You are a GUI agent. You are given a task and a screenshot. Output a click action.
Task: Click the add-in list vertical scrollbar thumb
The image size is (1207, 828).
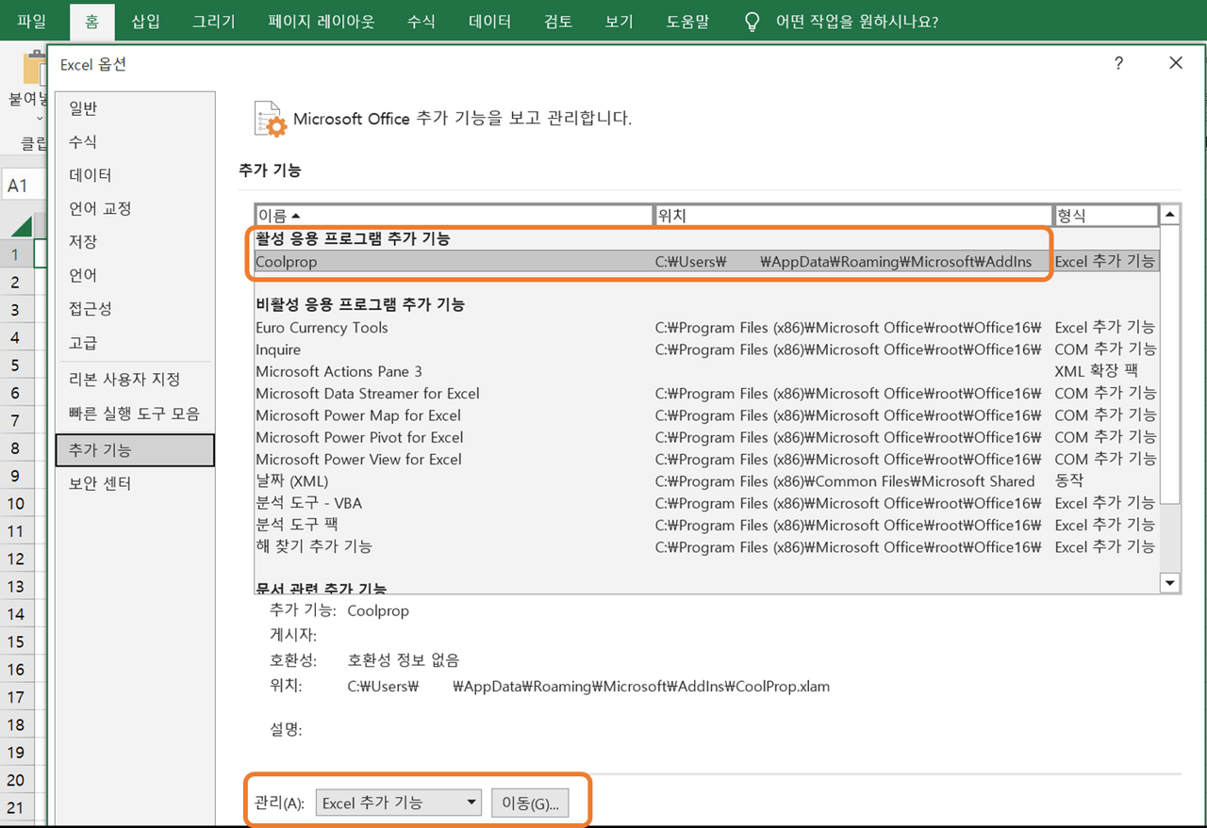[1170, 364]
